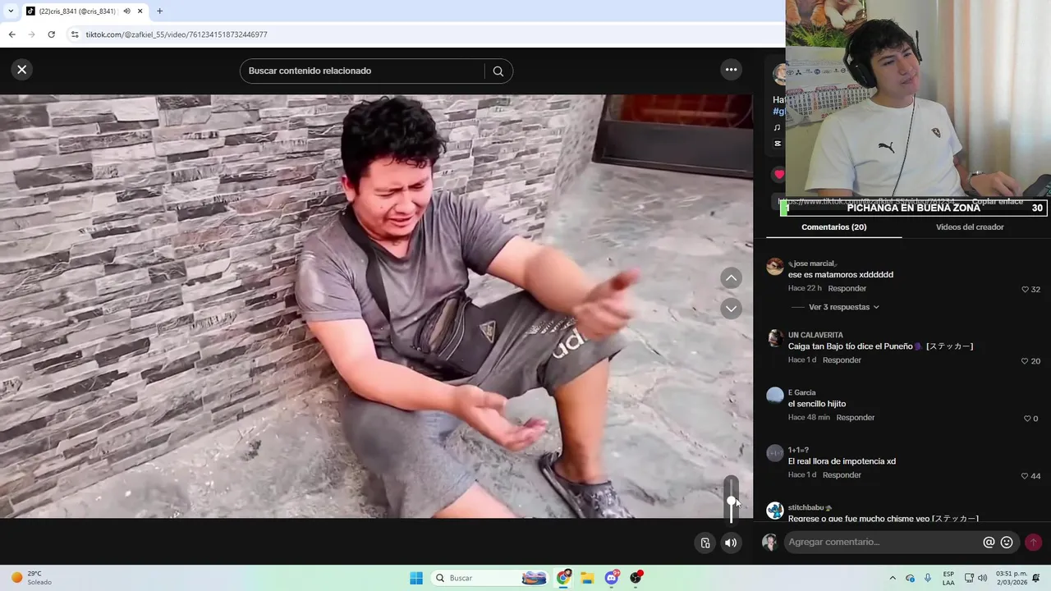The image size is (1051, 591).
Task: Click the microphone icon in system tray
Action: tap(928, 578)
